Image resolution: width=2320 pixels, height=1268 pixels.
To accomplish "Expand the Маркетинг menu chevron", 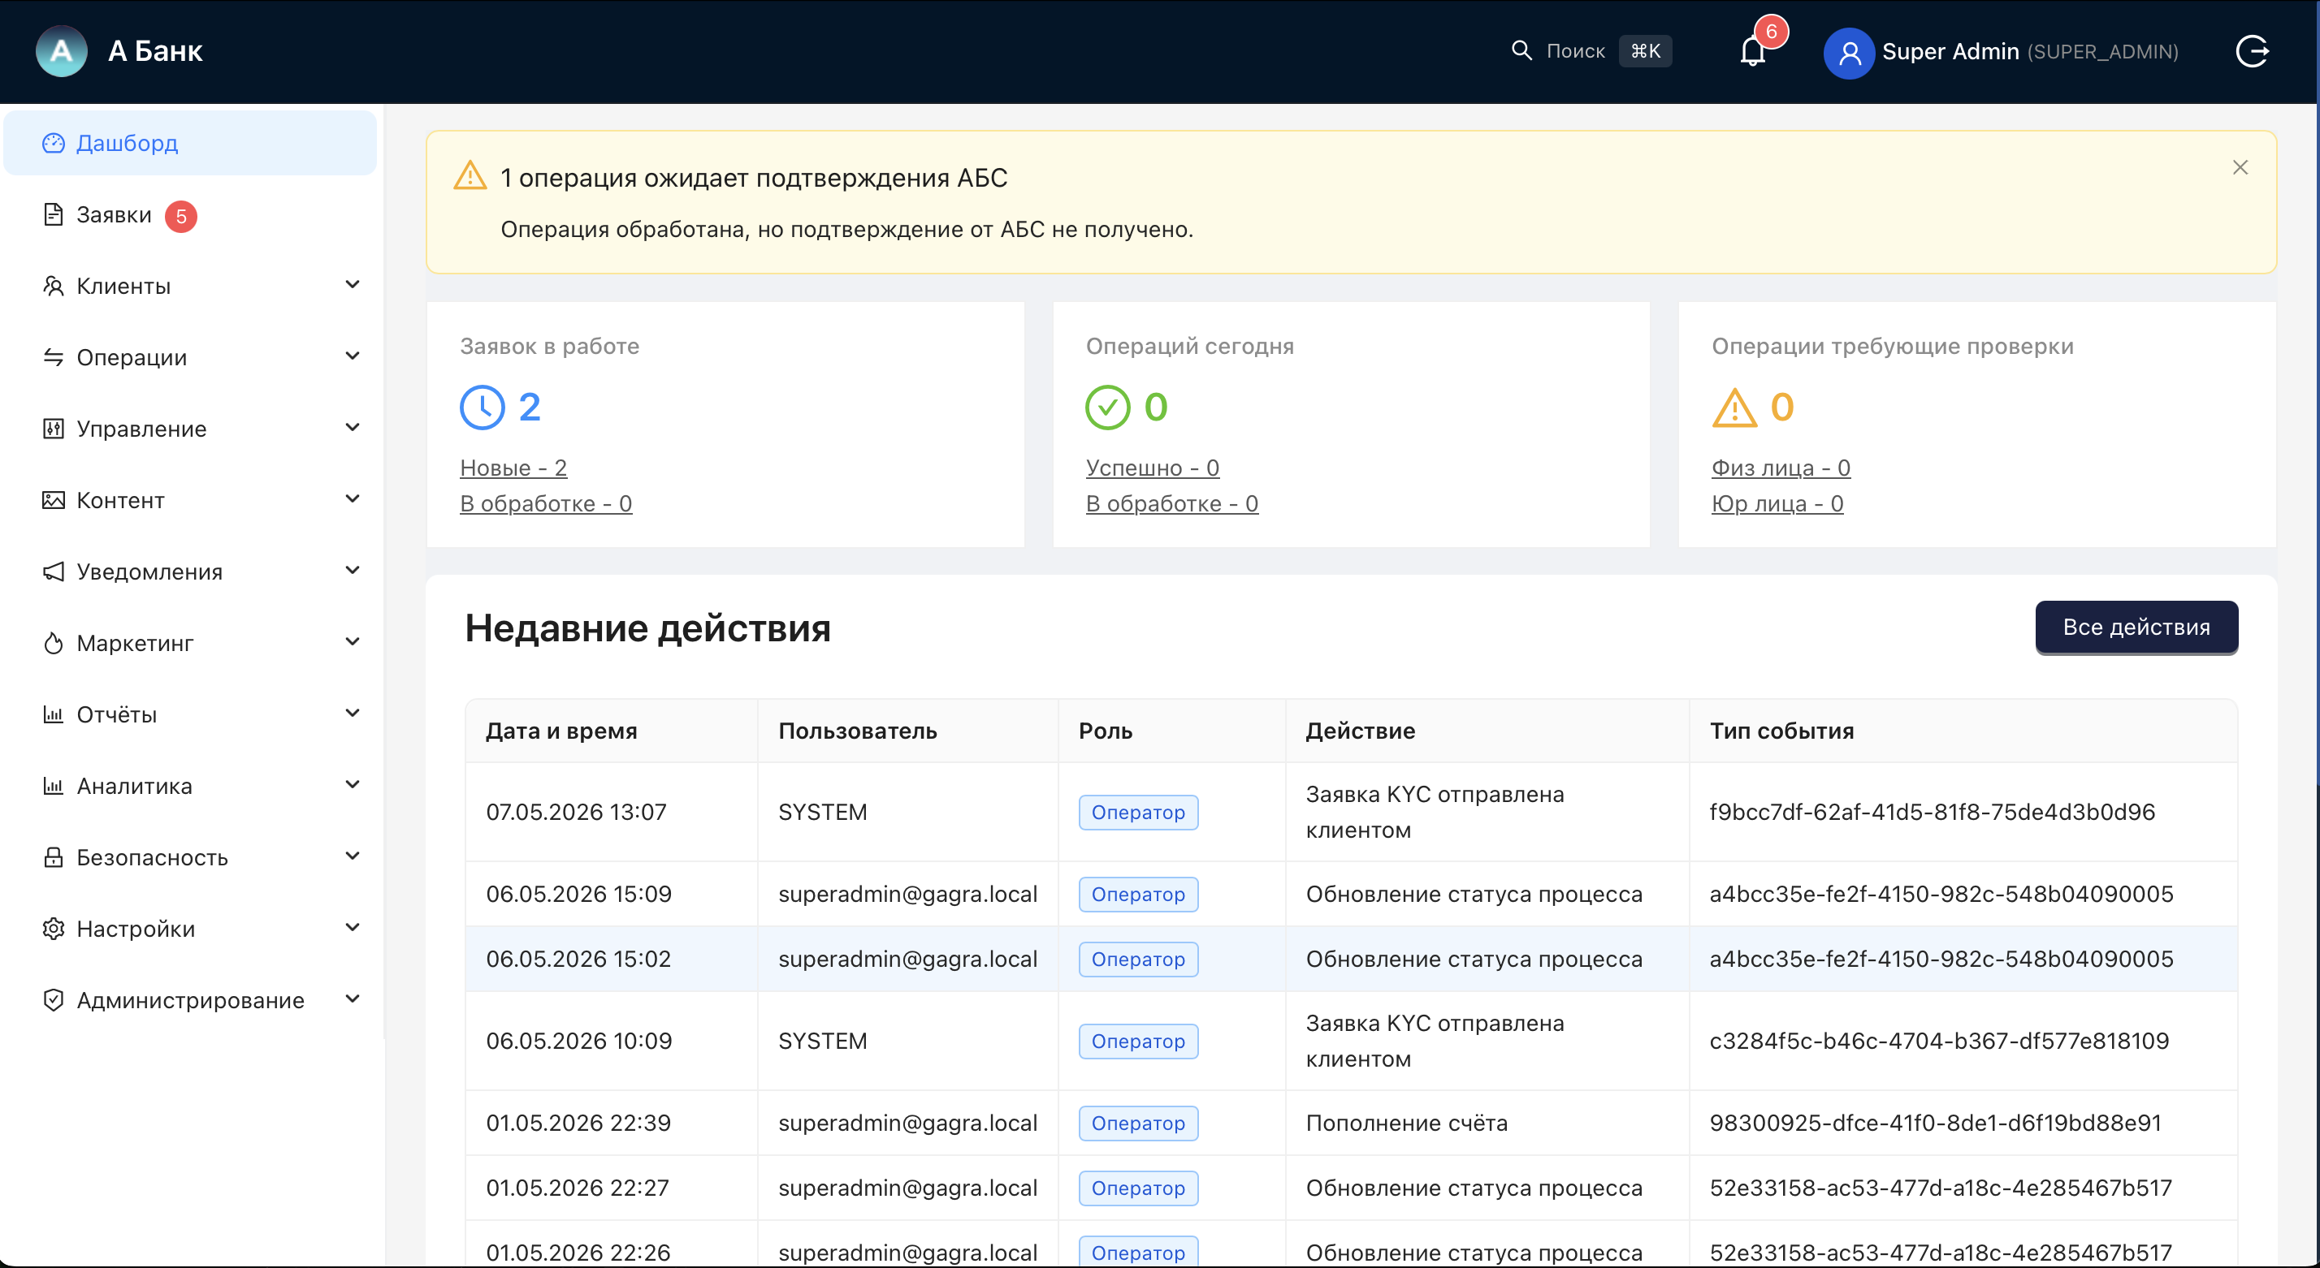I will (353, 641).
